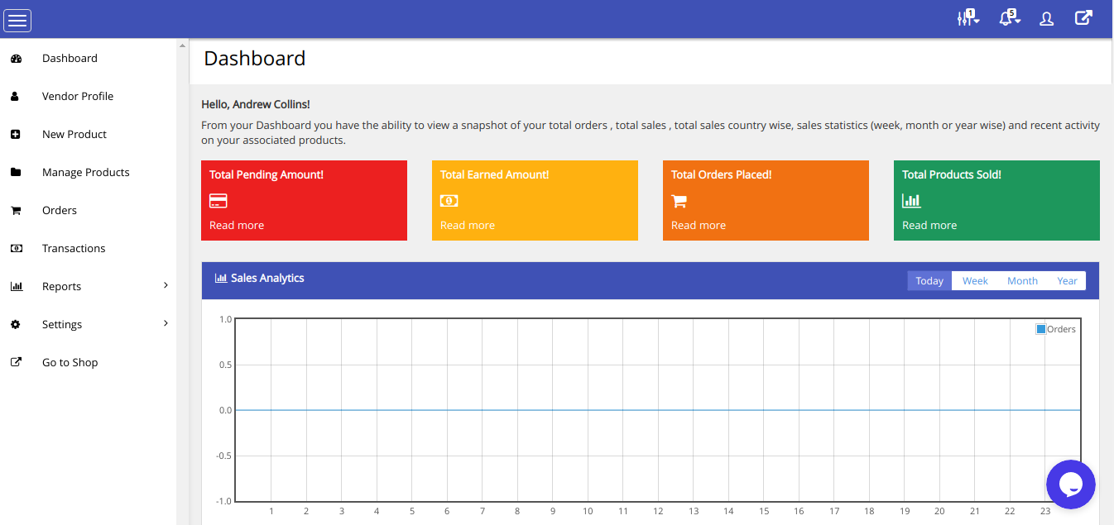
Task: Open the chat support bubble
Action: 1070,484
